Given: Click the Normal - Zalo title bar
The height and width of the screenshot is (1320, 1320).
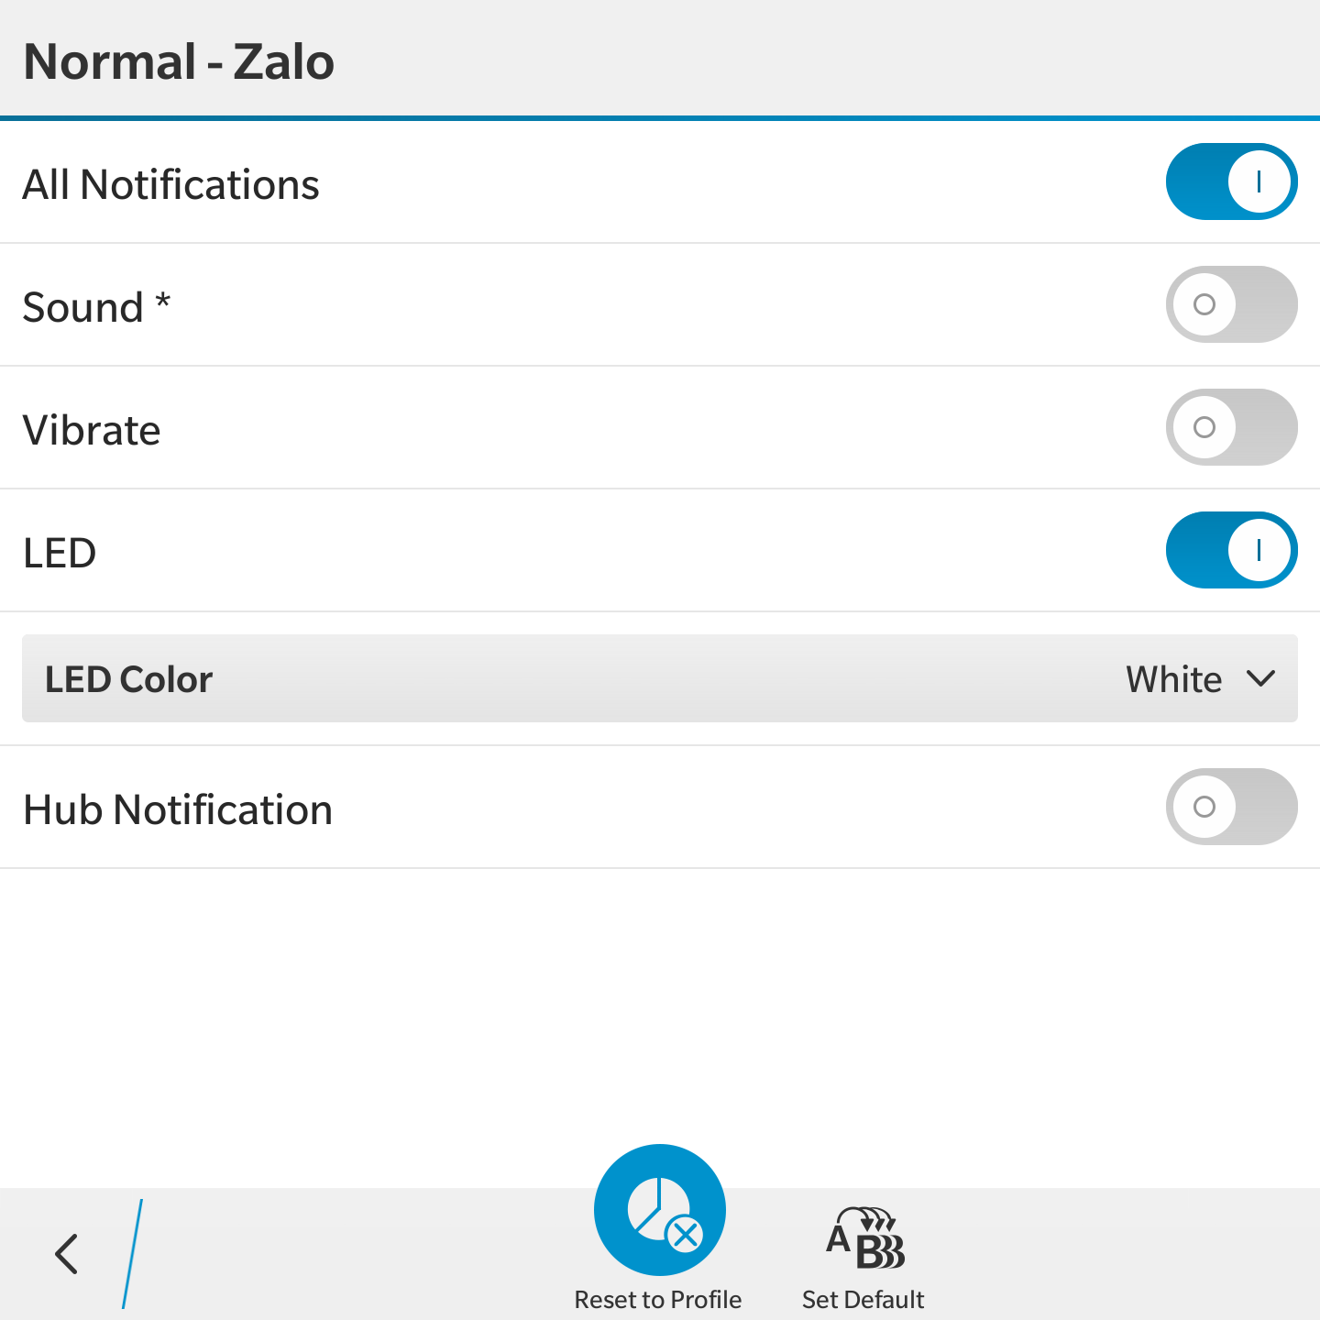Looking at the screenshot, I should point(660,59).
